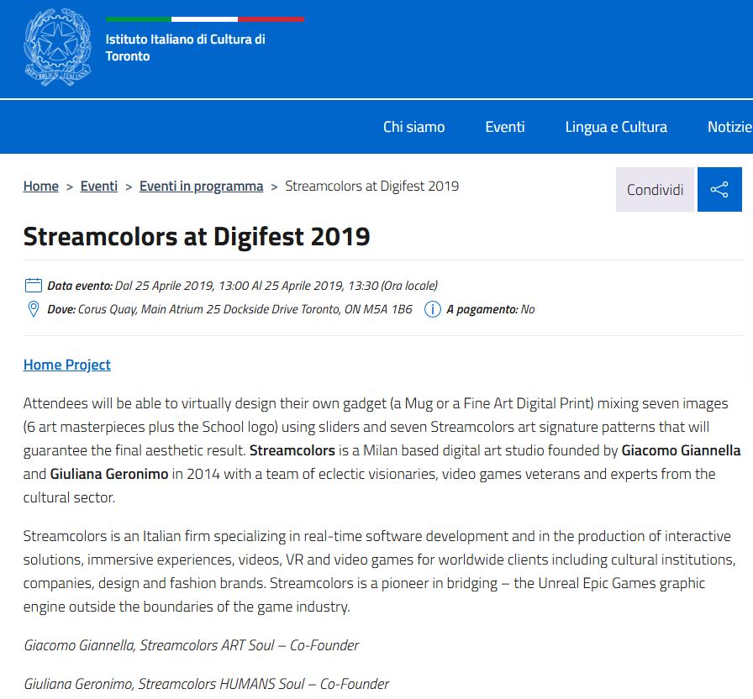Open the Chi siamo menu
Image resolution: width=753 pixels, height=699 pixels.
click(413, 127)
